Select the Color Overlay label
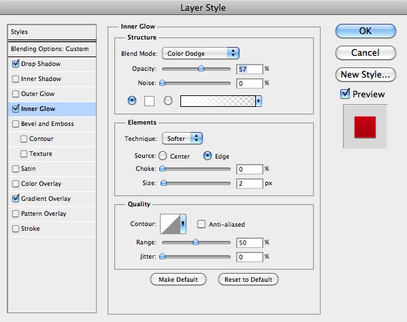 point(42,184)
